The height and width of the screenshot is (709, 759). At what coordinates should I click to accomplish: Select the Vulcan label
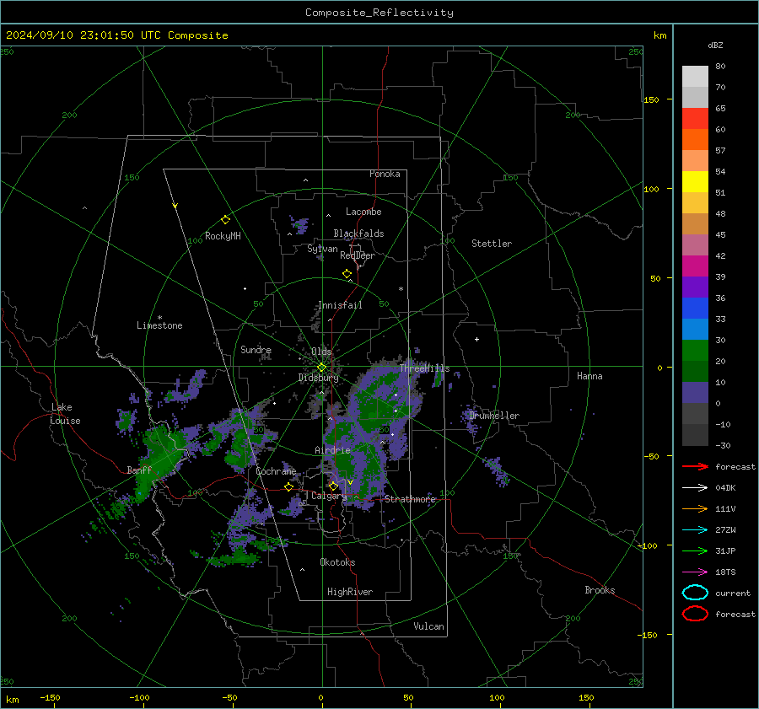pos(428,626)
